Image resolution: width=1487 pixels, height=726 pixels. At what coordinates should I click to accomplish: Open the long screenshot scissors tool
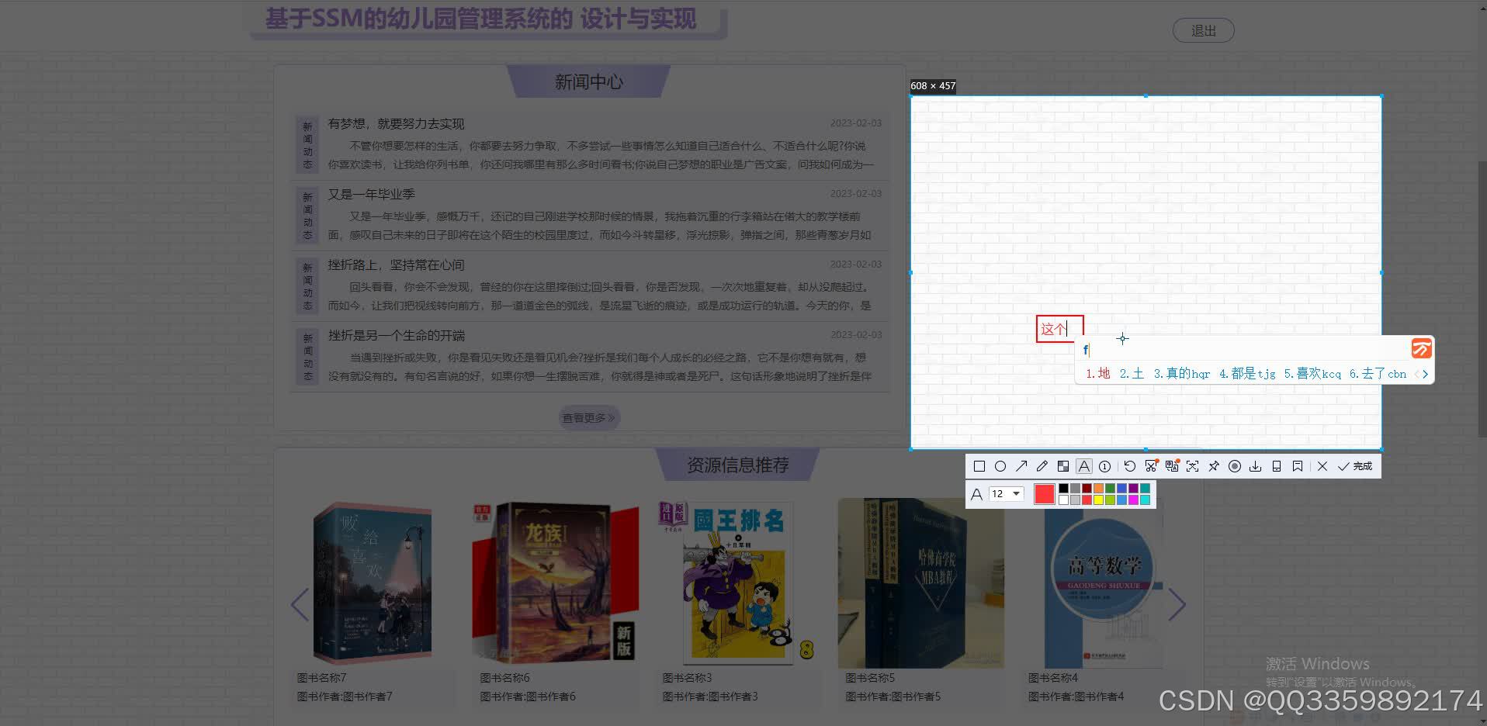[x=1151, y=465]
